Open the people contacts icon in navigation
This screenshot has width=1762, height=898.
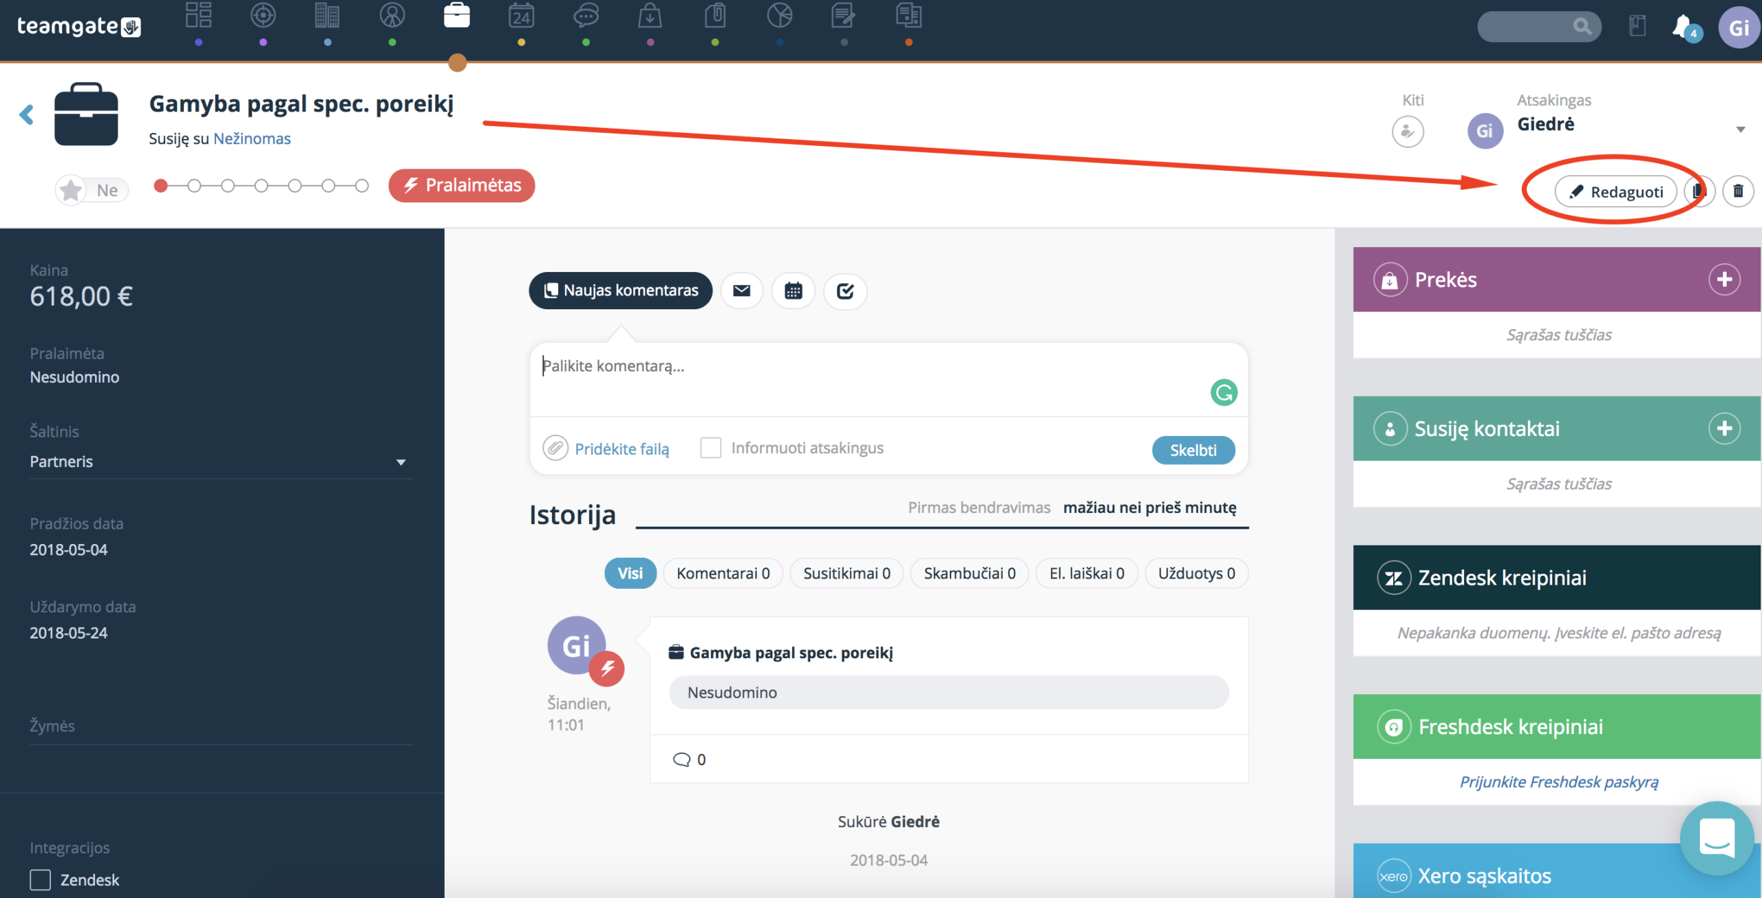392,15
